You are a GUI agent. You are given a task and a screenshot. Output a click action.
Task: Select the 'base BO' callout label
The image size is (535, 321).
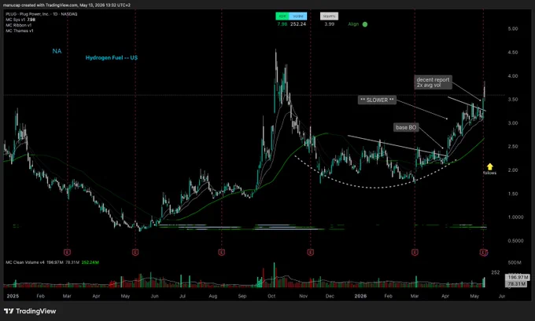click(x=406, y=127)
